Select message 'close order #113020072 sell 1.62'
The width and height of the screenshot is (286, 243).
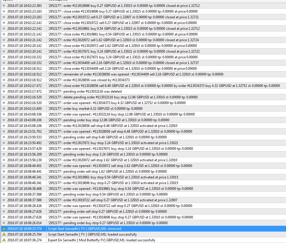[122, 46]
